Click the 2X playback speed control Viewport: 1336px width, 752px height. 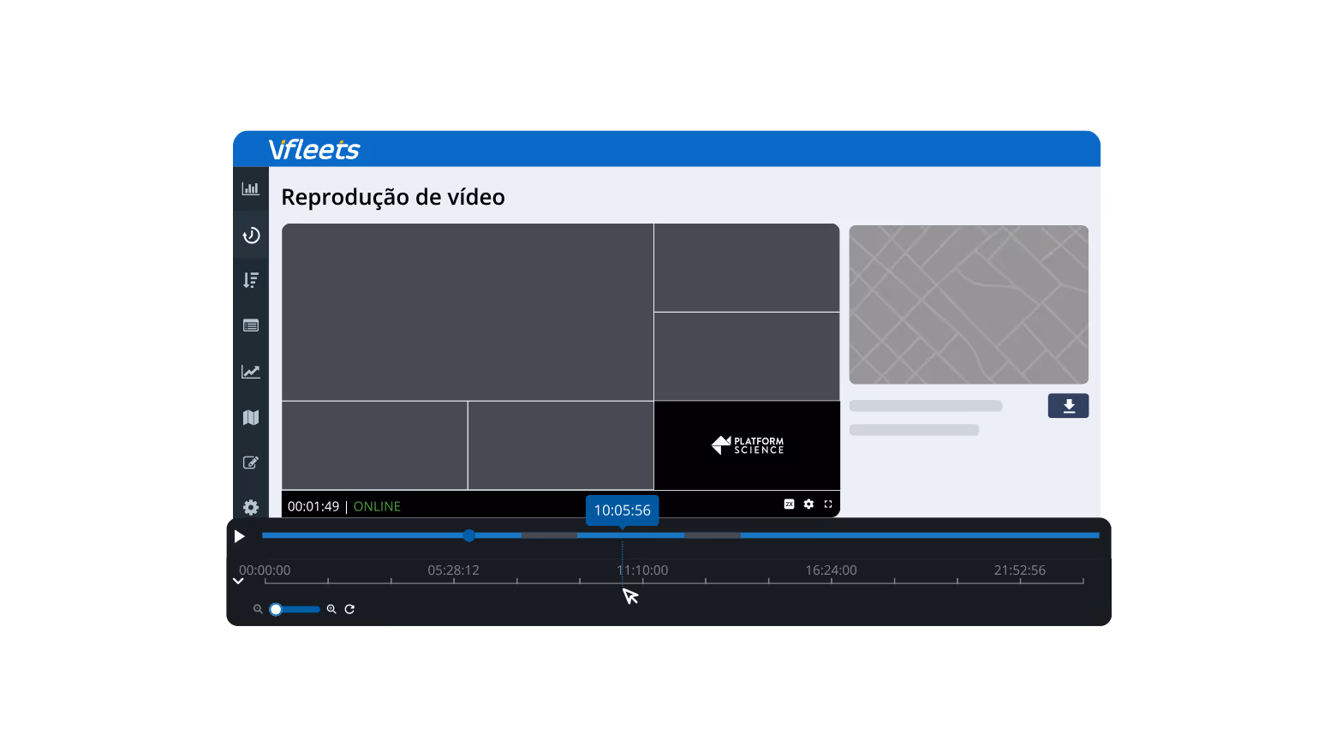789,504
